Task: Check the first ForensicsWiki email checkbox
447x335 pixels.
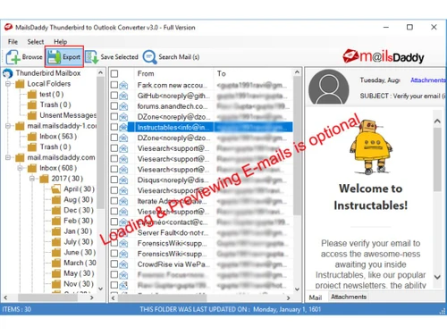Action: pos(114,243)
